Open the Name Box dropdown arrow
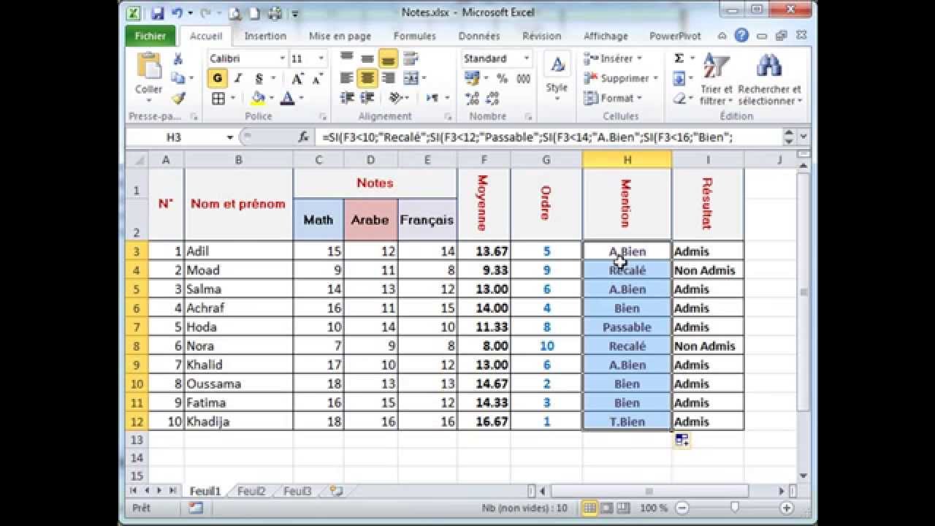This screenshot has height=526, width=935. (x=229, y=137)
